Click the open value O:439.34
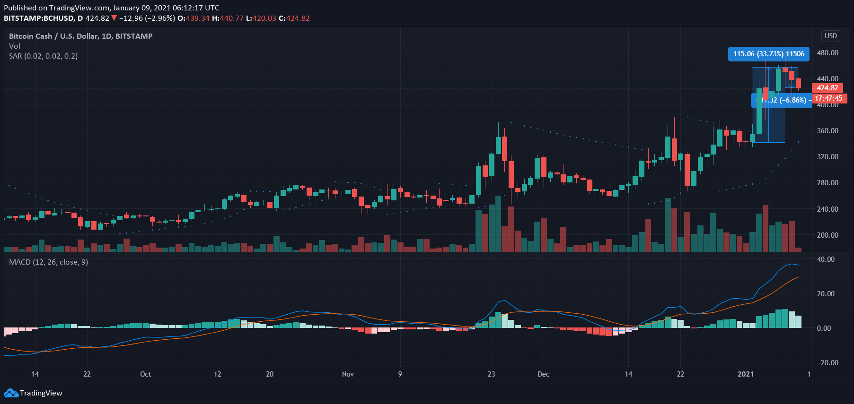The height and width of the screenshot is (404, 854). 194,18
